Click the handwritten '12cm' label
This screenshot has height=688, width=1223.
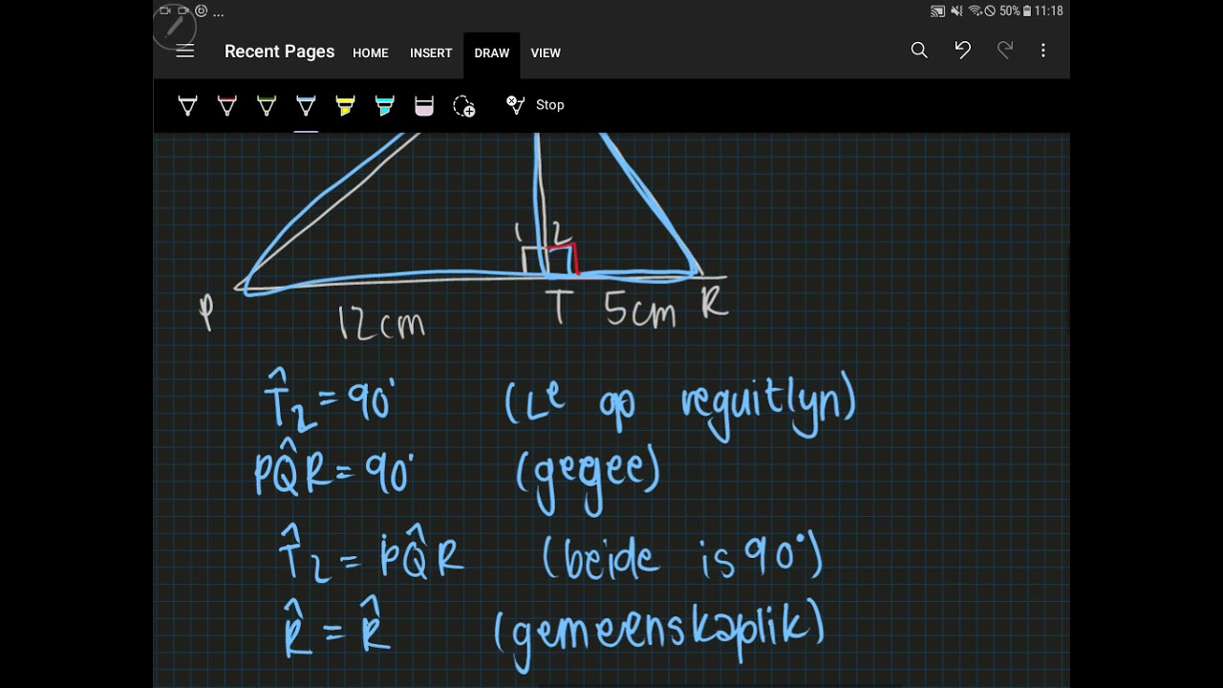(x=381, y=323)
